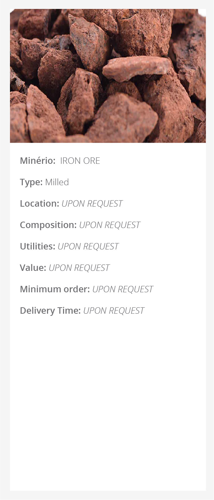
Task: Click the 'Milled' type value
Action: pyautogui.click(x=57, y=182)
